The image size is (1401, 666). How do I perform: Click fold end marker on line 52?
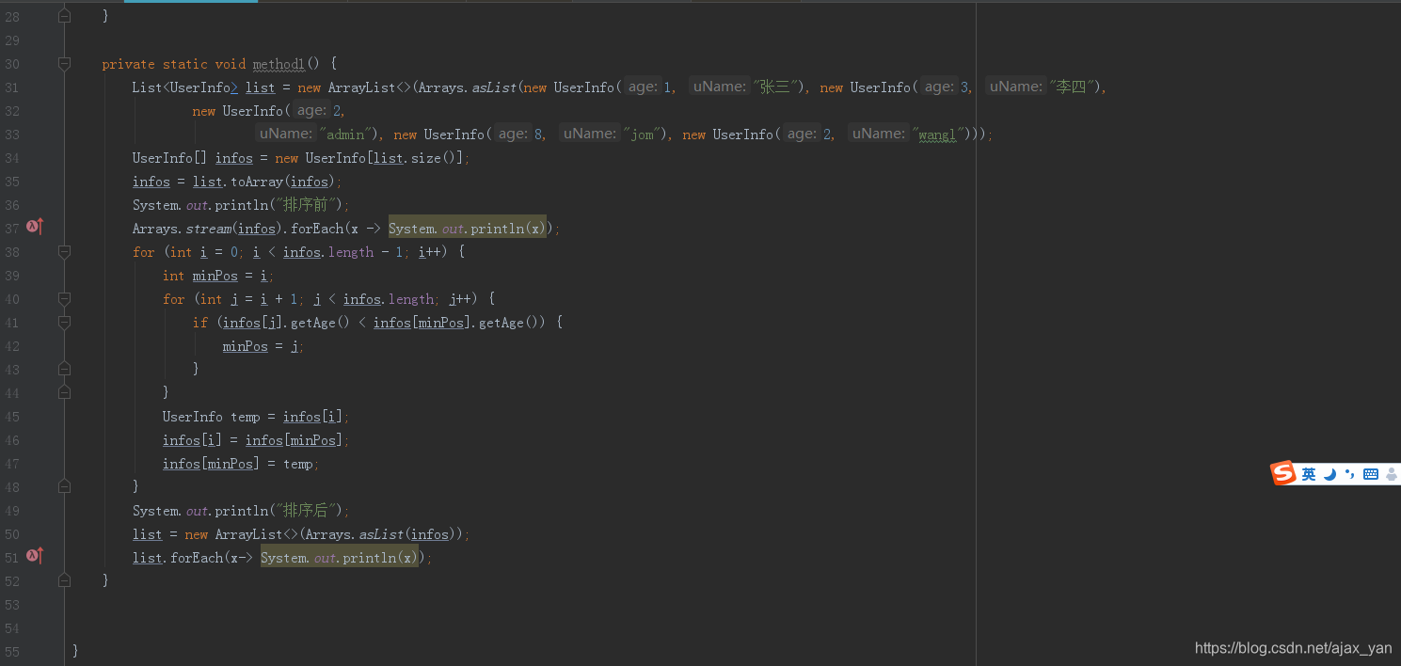[64, 580]
